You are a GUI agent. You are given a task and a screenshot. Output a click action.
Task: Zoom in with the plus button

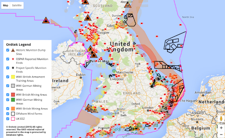[x=221, y=128]
